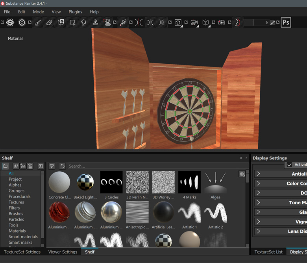
Task: Open the File menu
Action: pyautogui.click(x=7, y=12)
